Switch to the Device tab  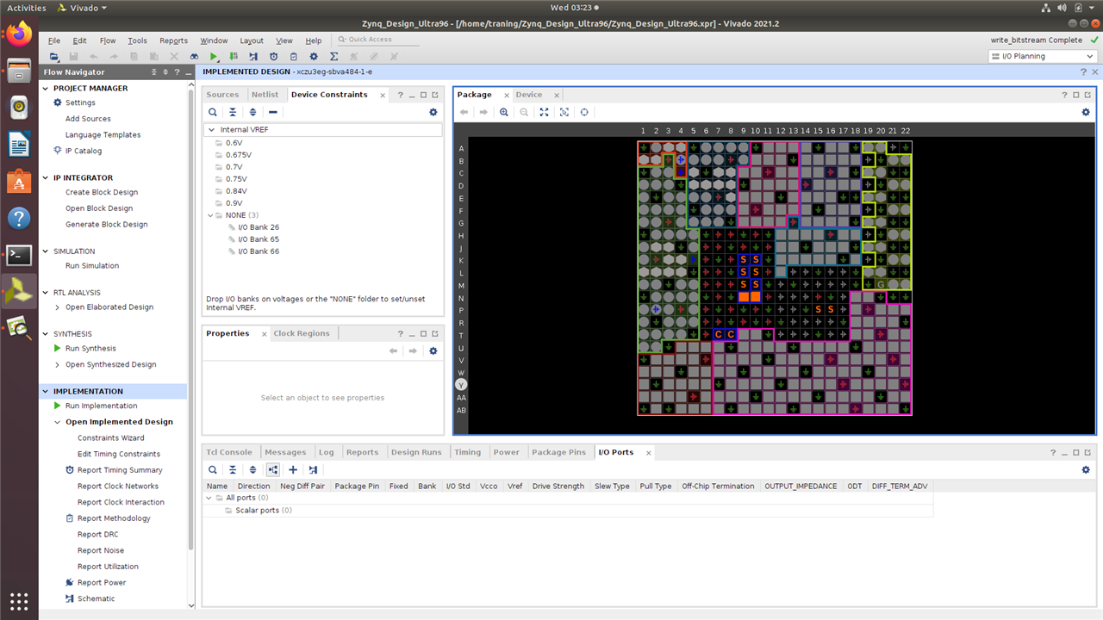point(529,95)
